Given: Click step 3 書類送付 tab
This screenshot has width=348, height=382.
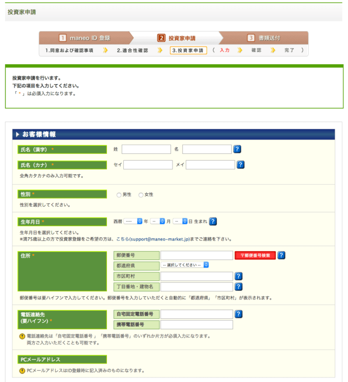Looking at the screenshot, I should [x=264, y=38].
